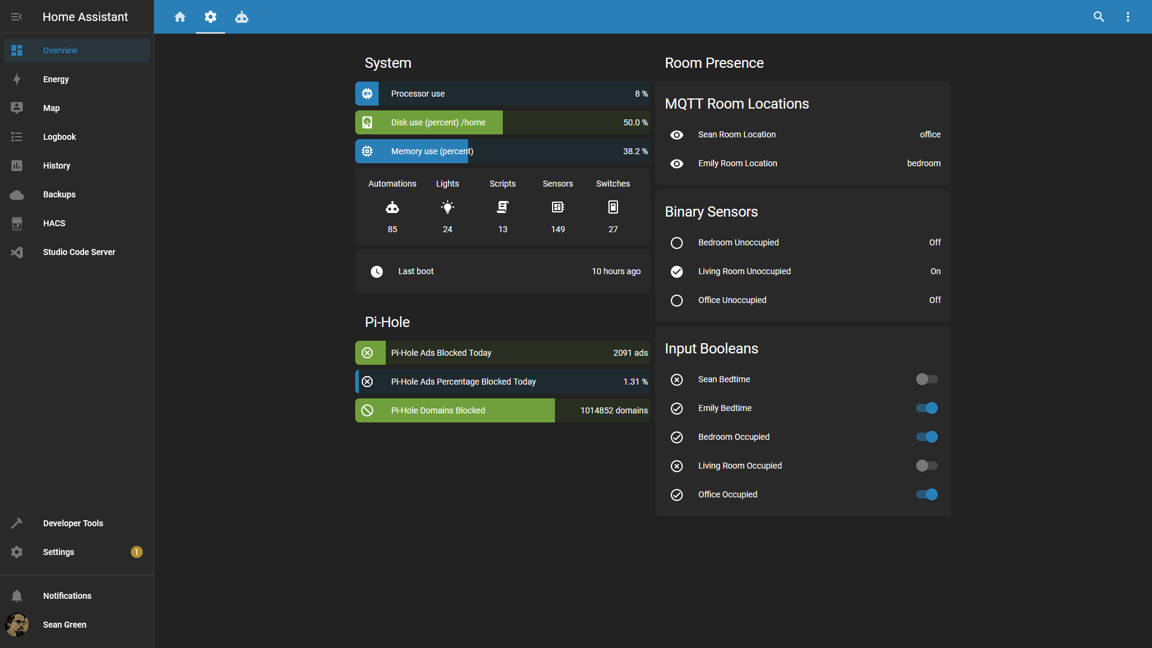Disable Office Occupied switch

coord(927,494)
